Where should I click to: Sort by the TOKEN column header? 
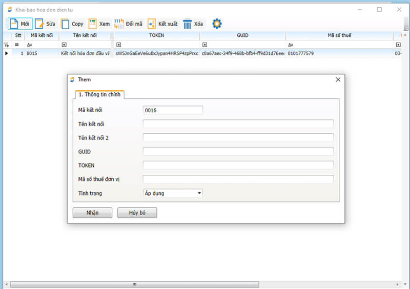point(157,35)
